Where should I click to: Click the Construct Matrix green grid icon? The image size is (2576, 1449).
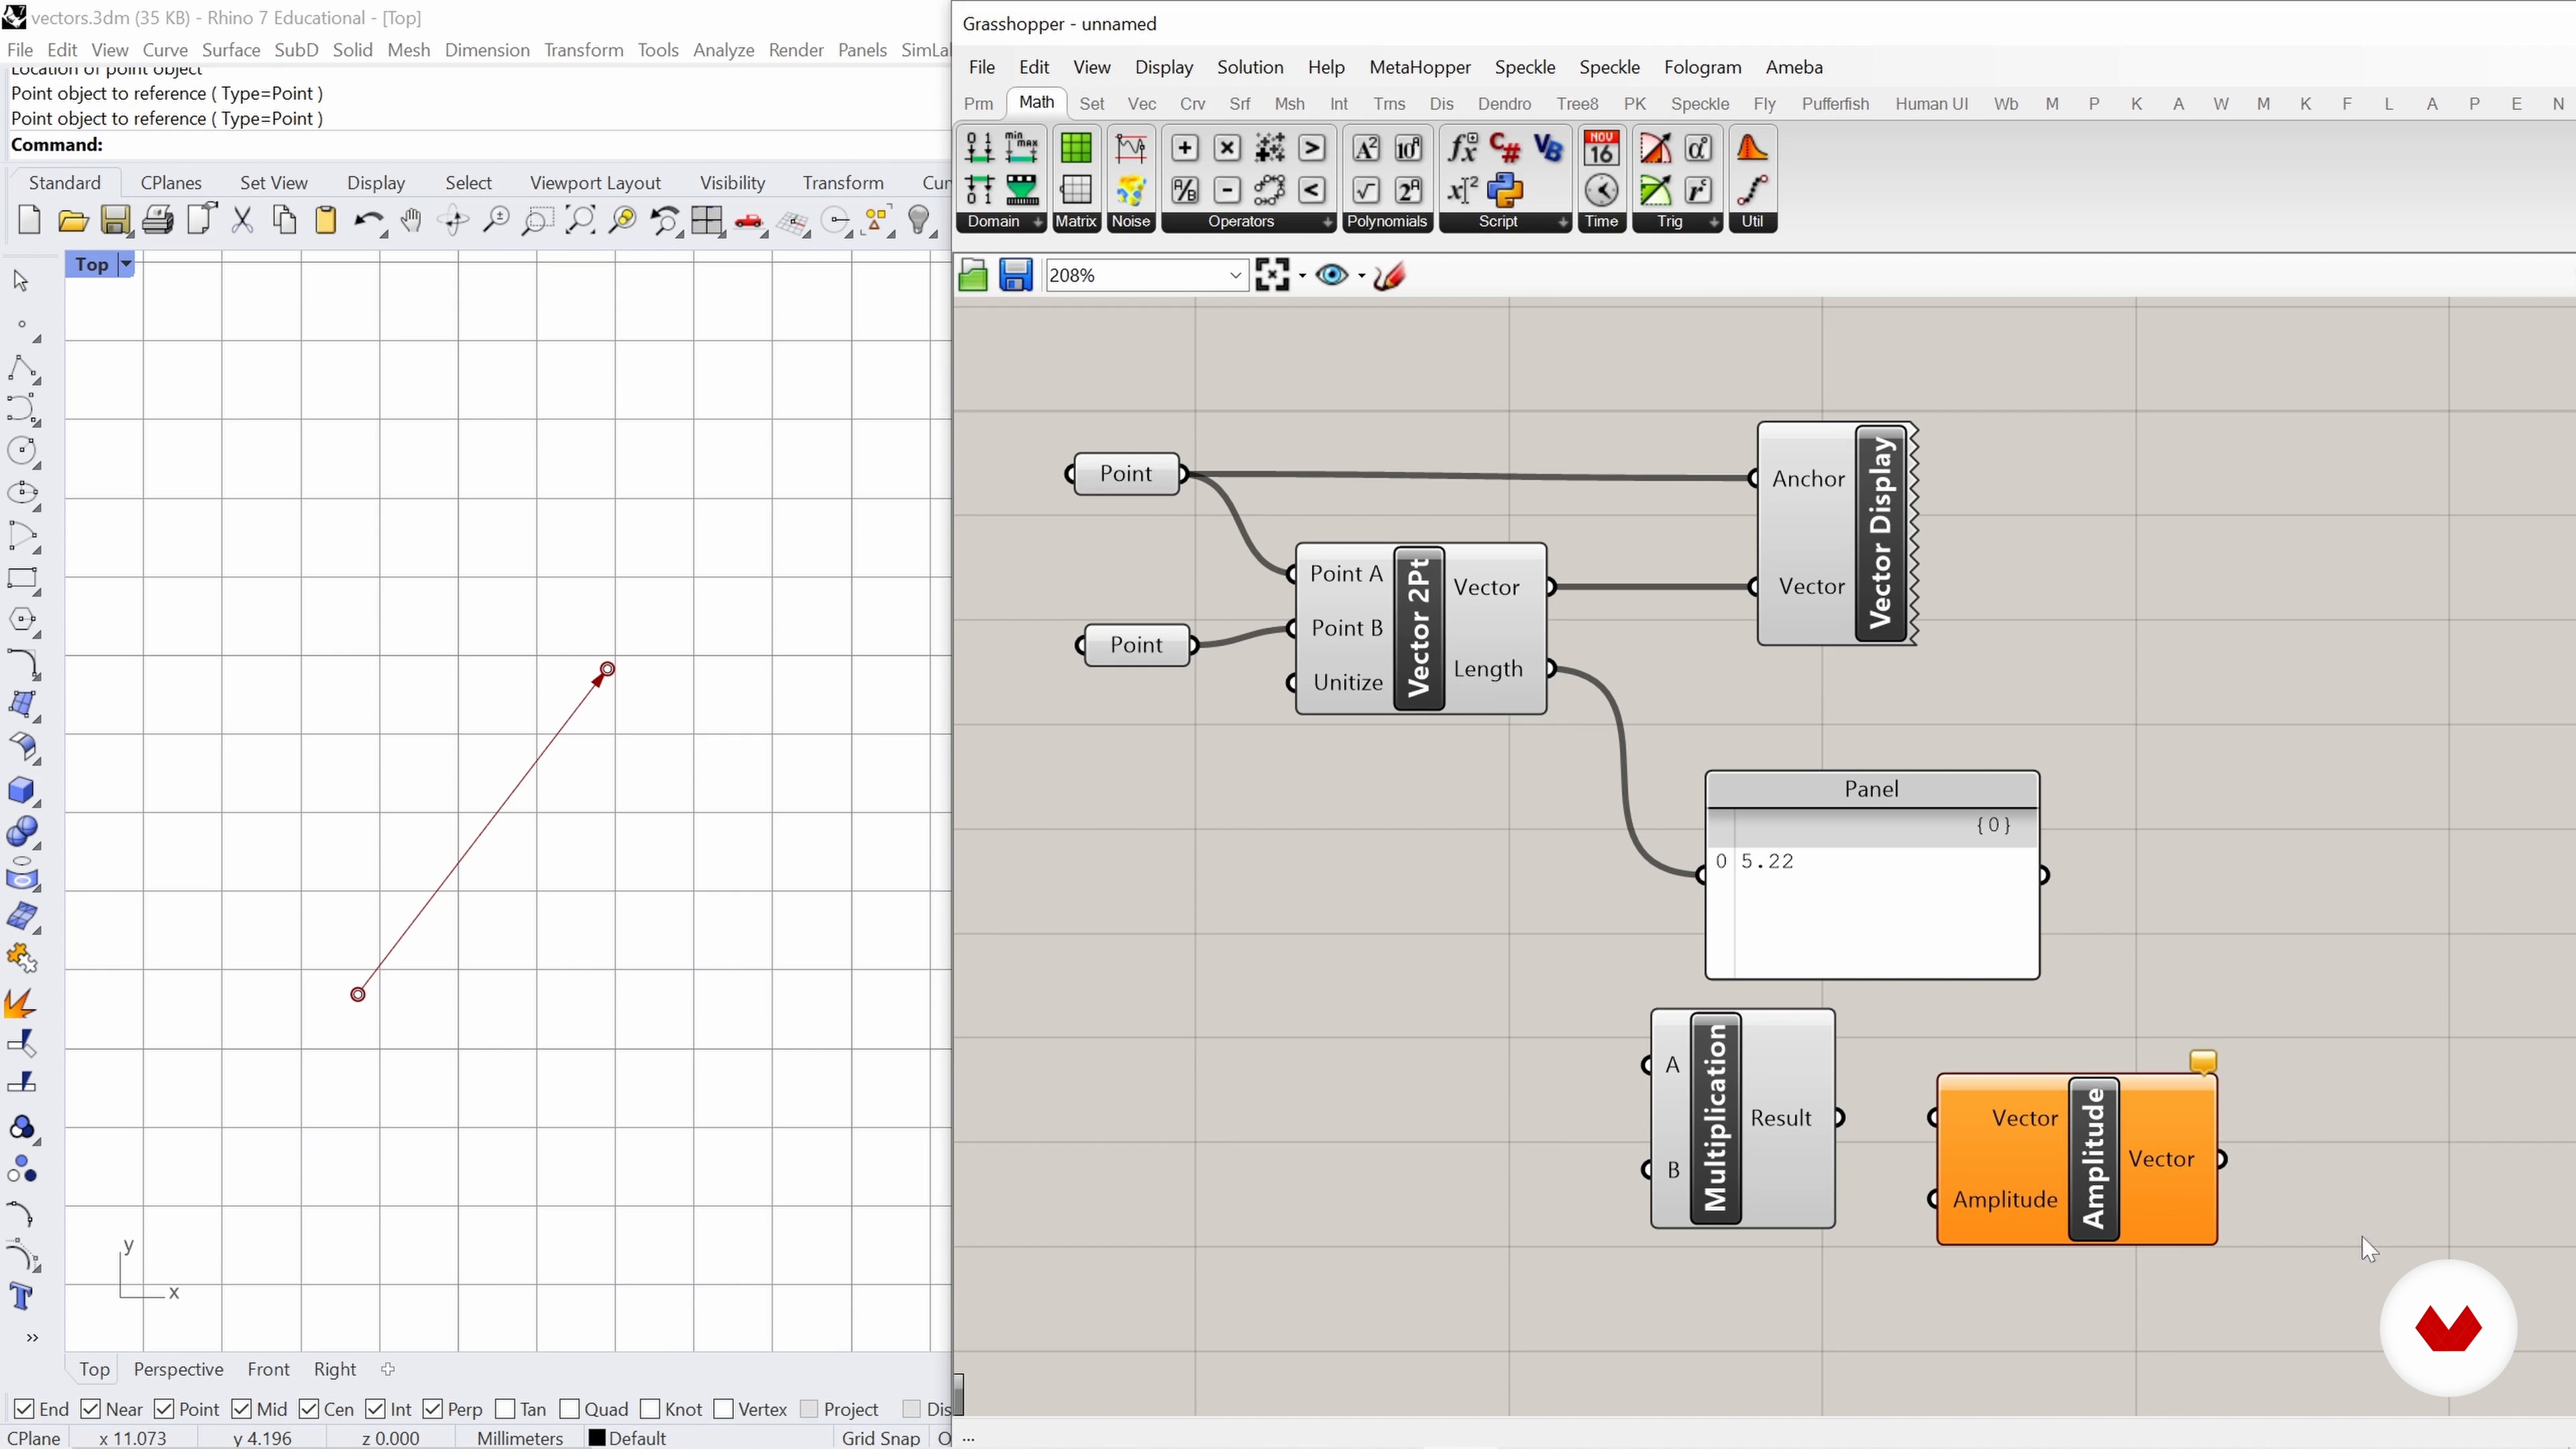click(1076, 149)
